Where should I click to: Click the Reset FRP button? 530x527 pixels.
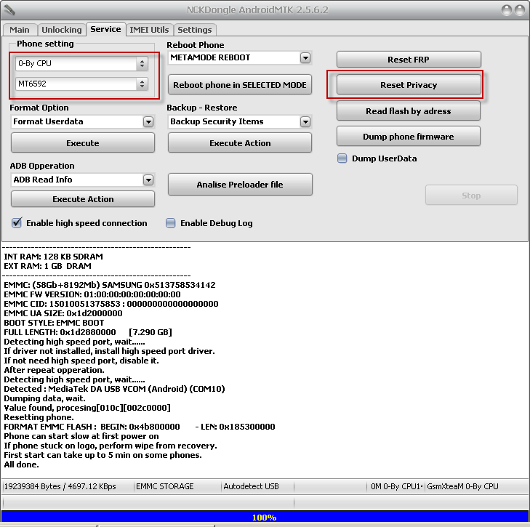pyautogui.click(x=409, y=60)
